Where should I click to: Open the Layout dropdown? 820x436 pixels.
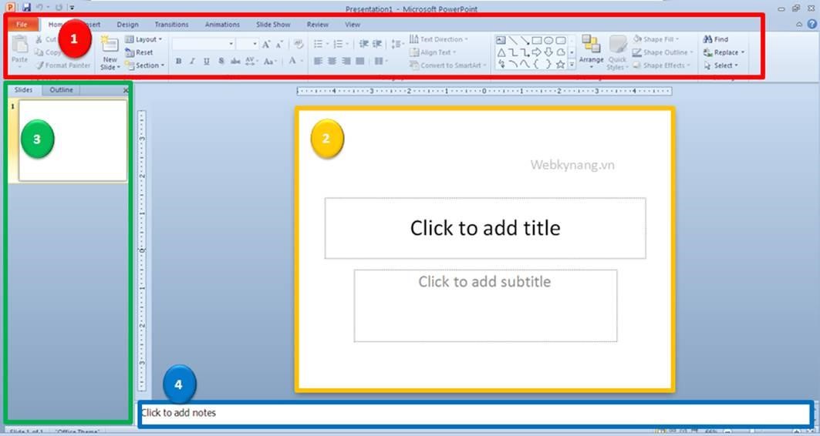click(144, 39)
